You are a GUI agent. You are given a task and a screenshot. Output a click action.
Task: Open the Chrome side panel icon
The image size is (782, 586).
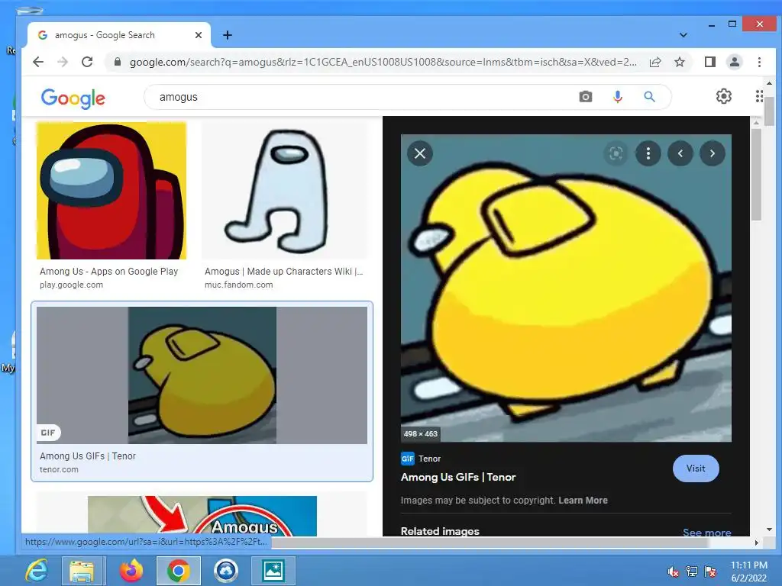[710, 62]
